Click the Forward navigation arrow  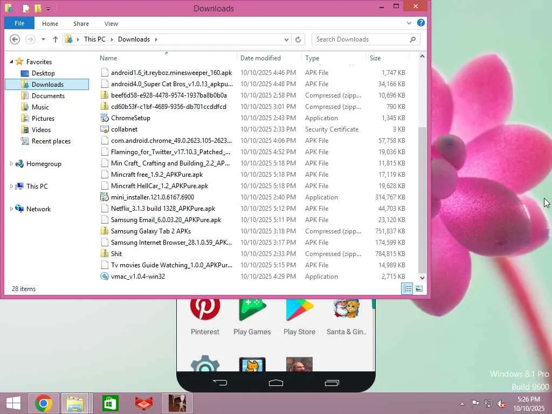(x=30, y=39)
